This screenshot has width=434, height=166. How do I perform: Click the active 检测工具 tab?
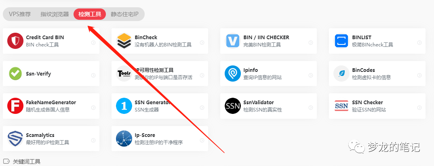click(90, 14)
